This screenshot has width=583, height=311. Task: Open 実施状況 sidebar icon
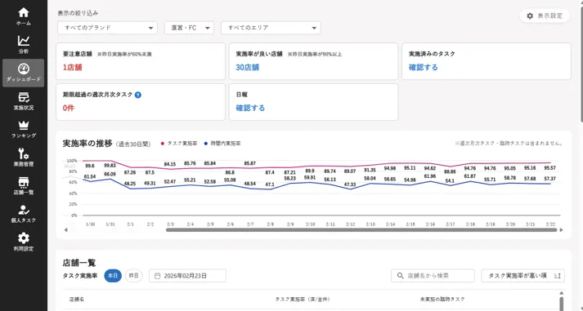[24, 97]
